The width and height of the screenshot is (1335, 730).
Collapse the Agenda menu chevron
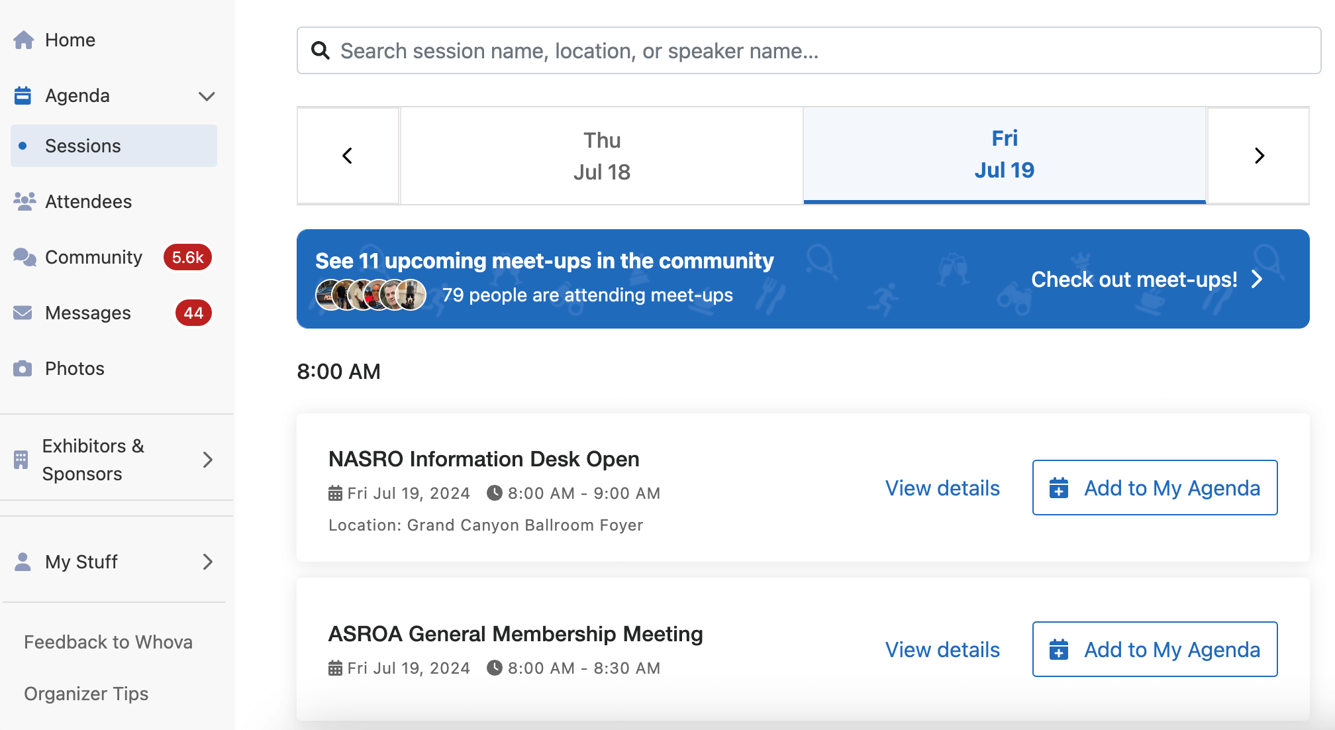point(207,96)
